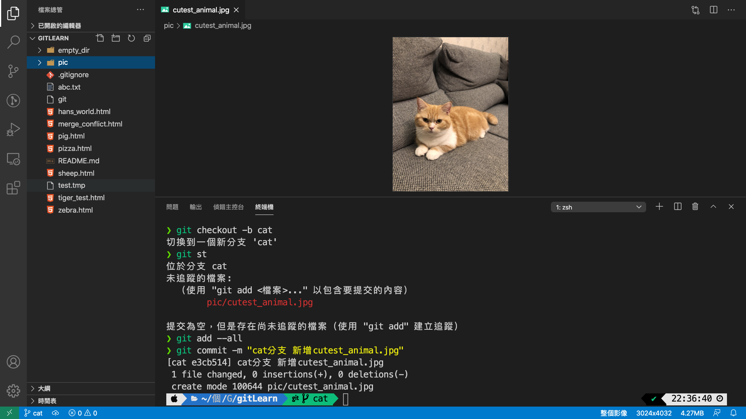Image resolution: width=746 pixels, height=419 pixels.
Task: Open the Run and Debug view
Action: 13,130
